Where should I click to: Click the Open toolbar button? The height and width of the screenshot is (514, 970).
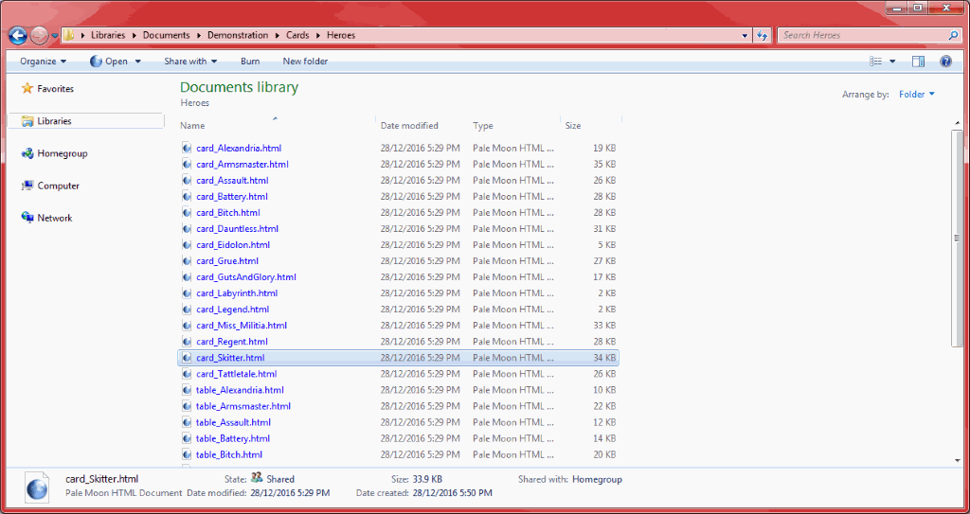tap(109, 62)
